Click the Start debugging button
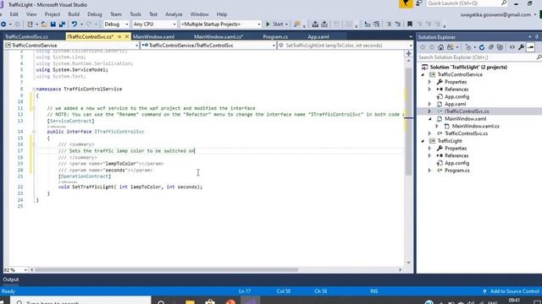The image size is (542, 304). coord(274,24)
